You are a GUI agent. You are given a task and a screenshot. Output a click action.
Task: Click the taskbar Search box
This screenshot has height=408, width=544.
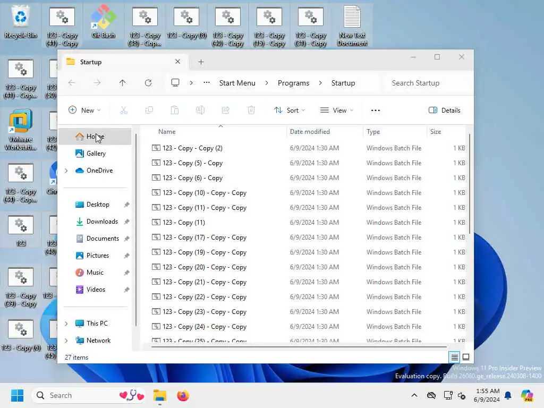click(x=89, y=395)
